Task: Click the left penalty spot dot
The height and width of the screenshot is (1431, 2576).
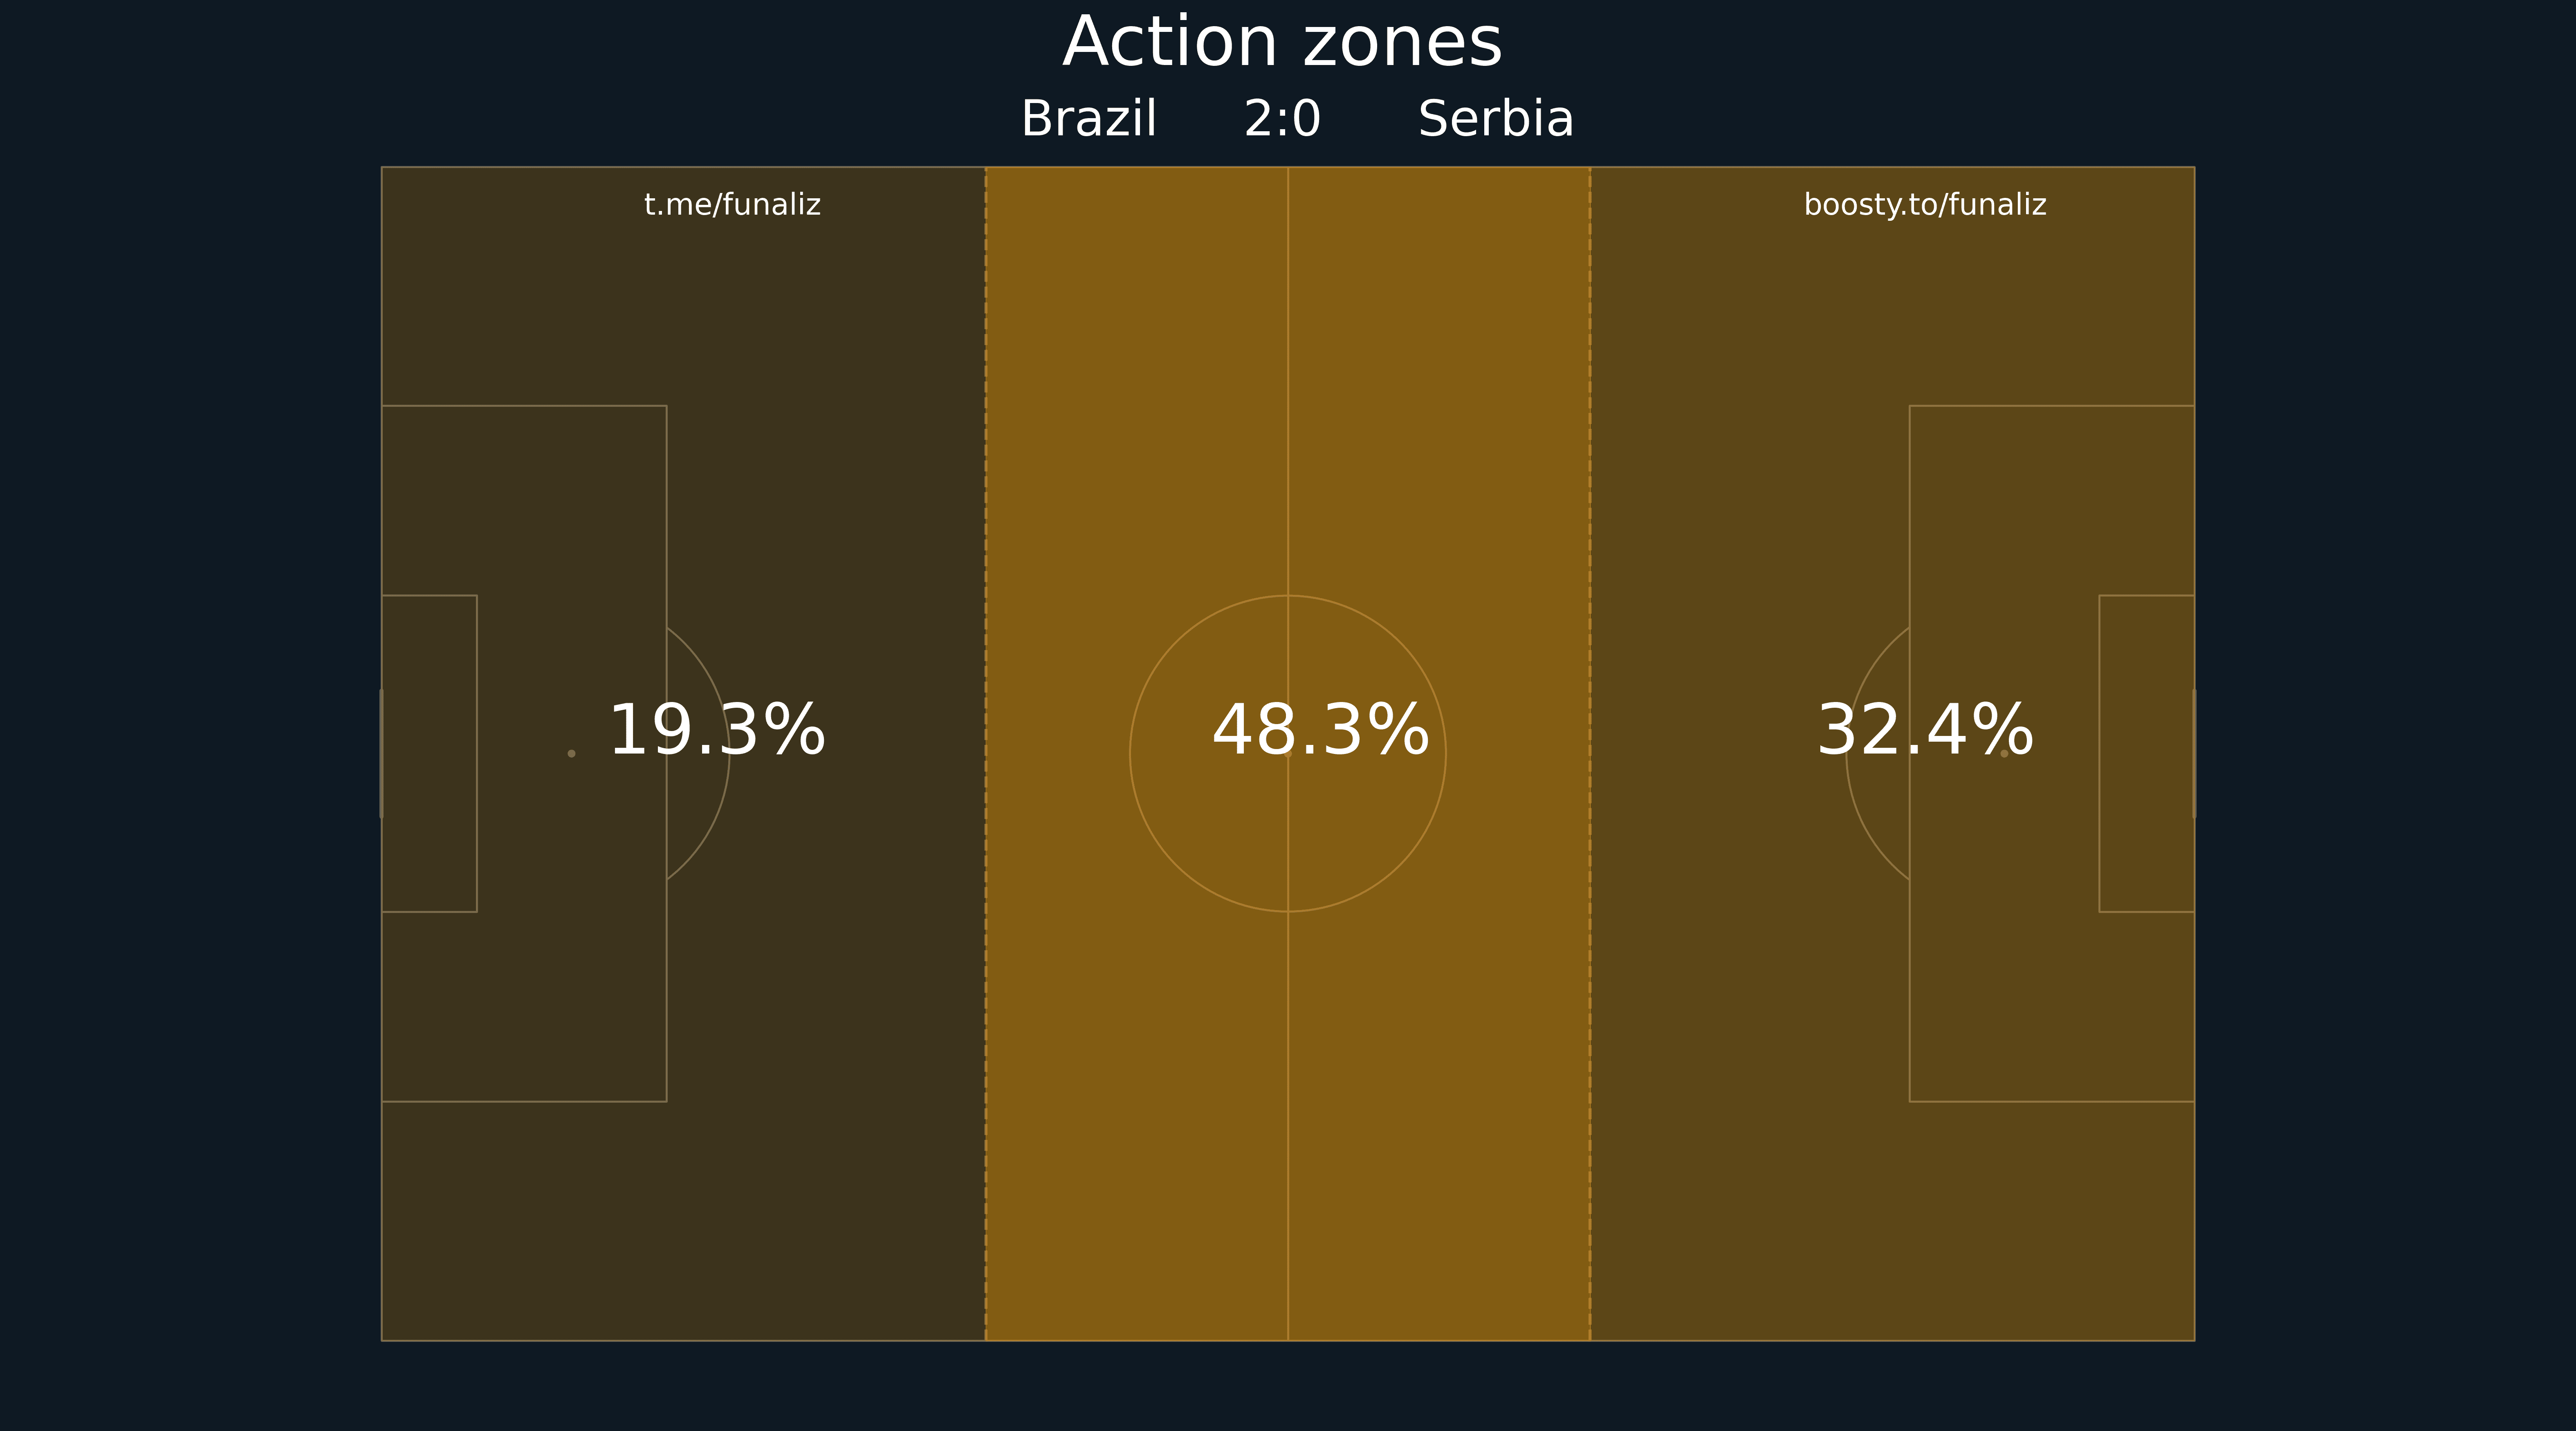Action: 571,753
